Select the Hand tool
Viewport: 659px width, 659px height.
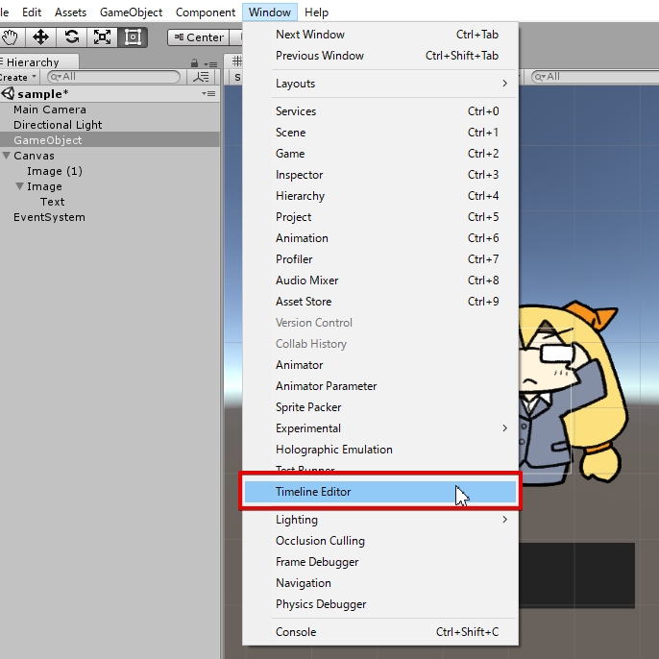10,37
